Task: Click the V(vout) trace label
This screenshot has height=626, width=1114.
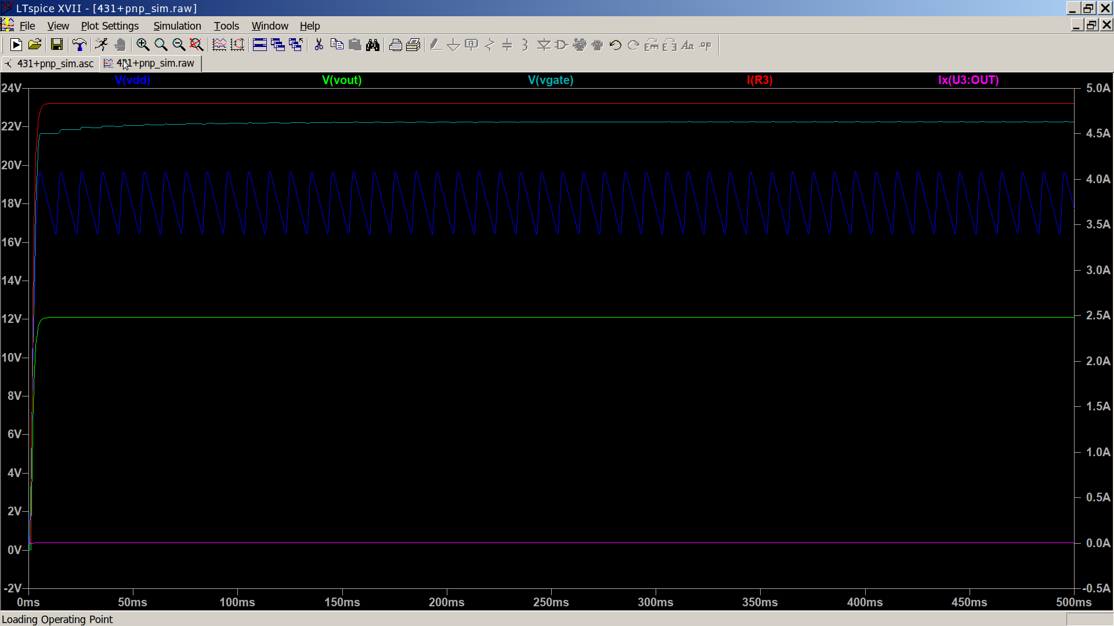Action: (x=342, y=80)
